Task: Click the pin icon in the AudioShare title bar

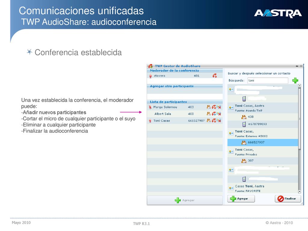Action: click(x=297, y=66)
